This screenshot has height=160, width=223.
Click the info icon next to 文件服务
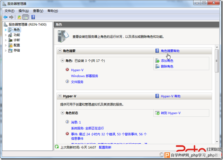67,82
